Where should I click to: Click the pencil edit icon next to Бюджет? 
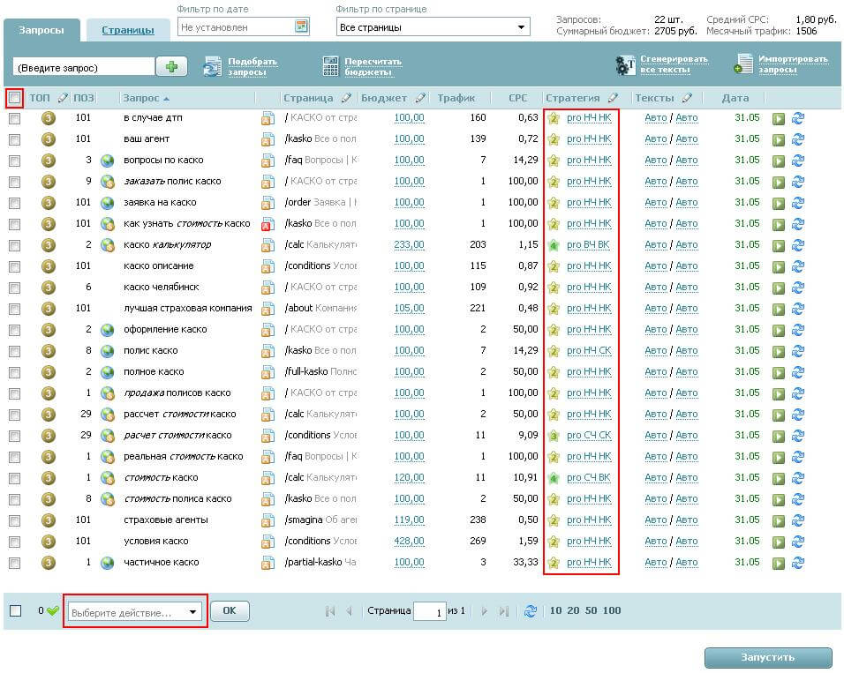click(420, 98)
